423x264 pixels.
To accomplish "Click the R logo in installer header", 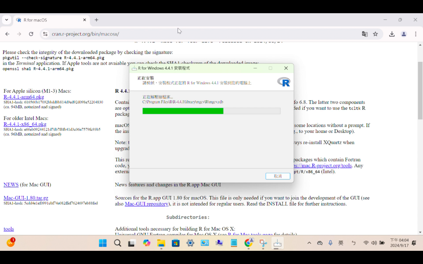I will (x=283, y=82).
